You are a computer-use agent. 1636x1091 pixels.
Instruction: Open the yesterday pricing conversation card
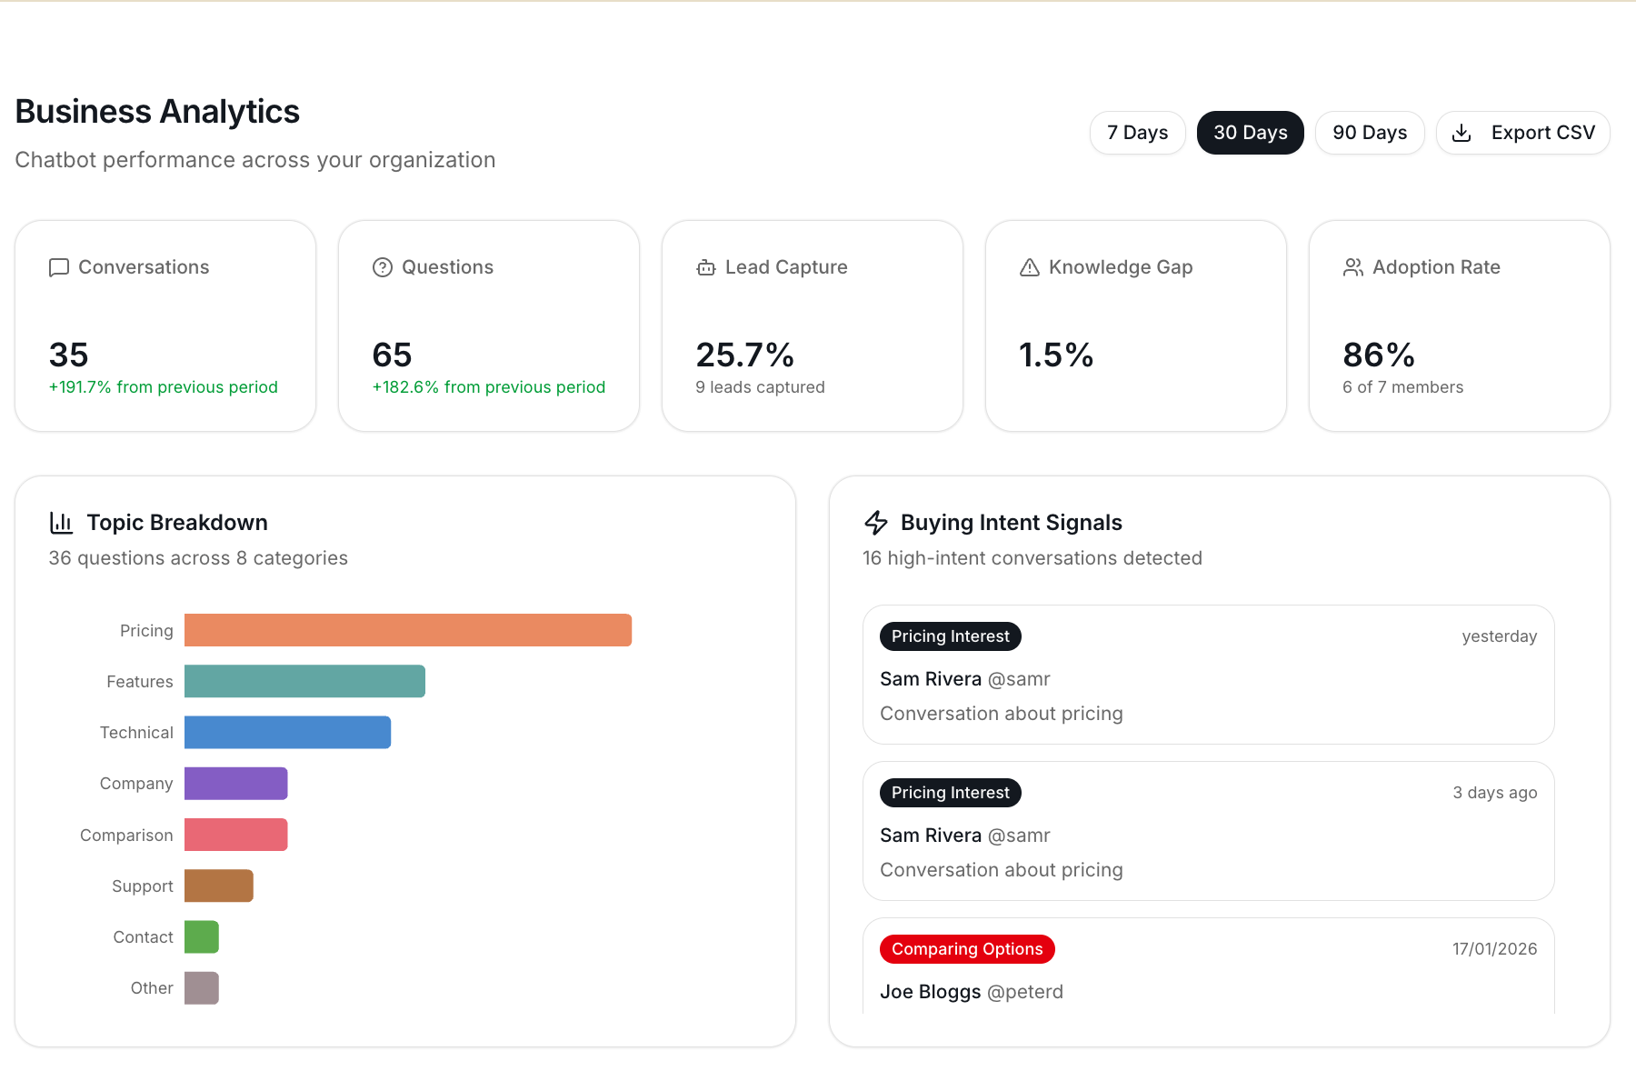1207,675
